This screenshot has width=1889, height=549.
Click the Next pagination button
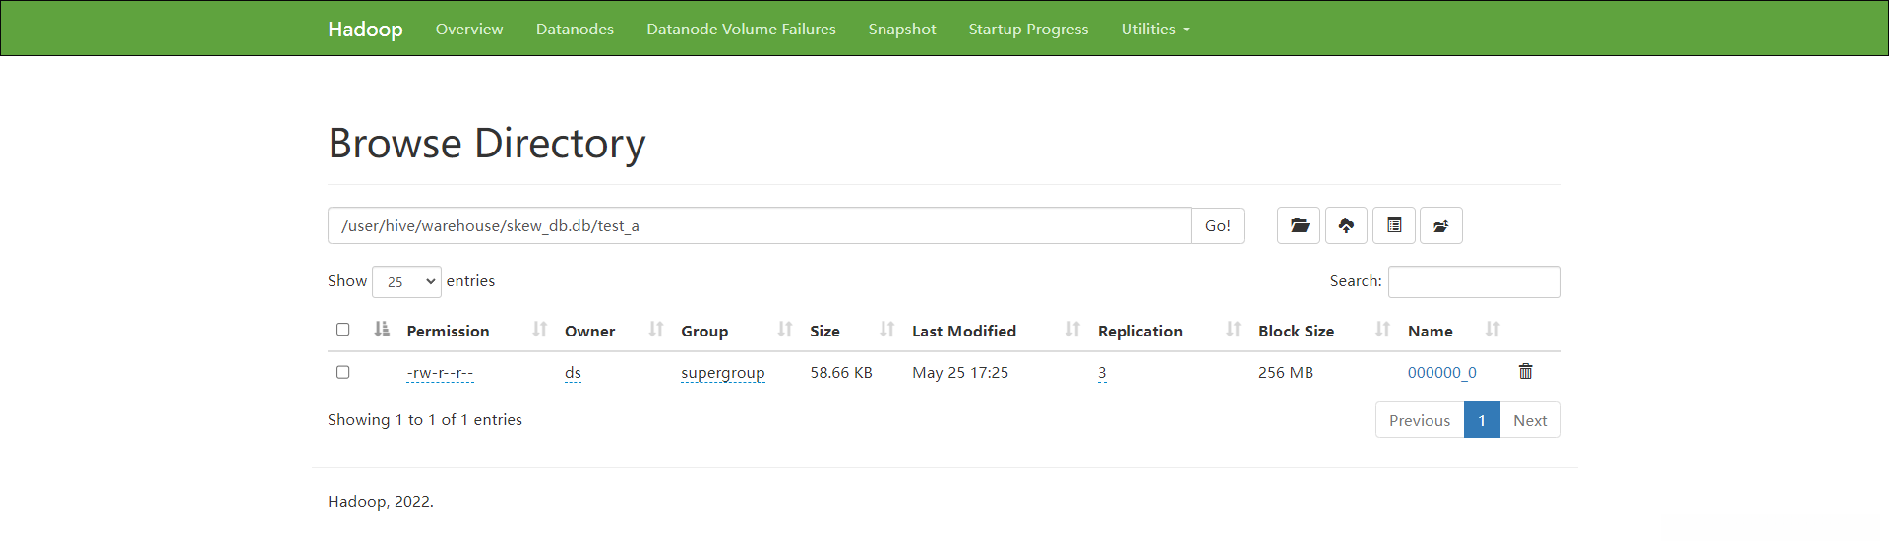tap(1530, 420)
